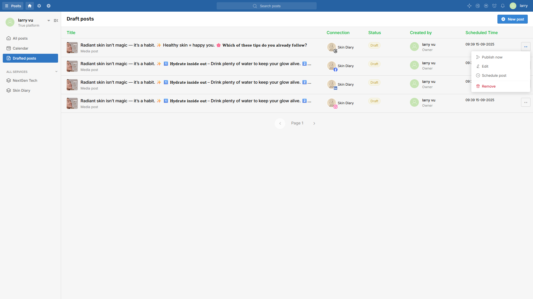Click the sparkle AI icon in header
The image size is (533, 299).
(x=469, y=6)
